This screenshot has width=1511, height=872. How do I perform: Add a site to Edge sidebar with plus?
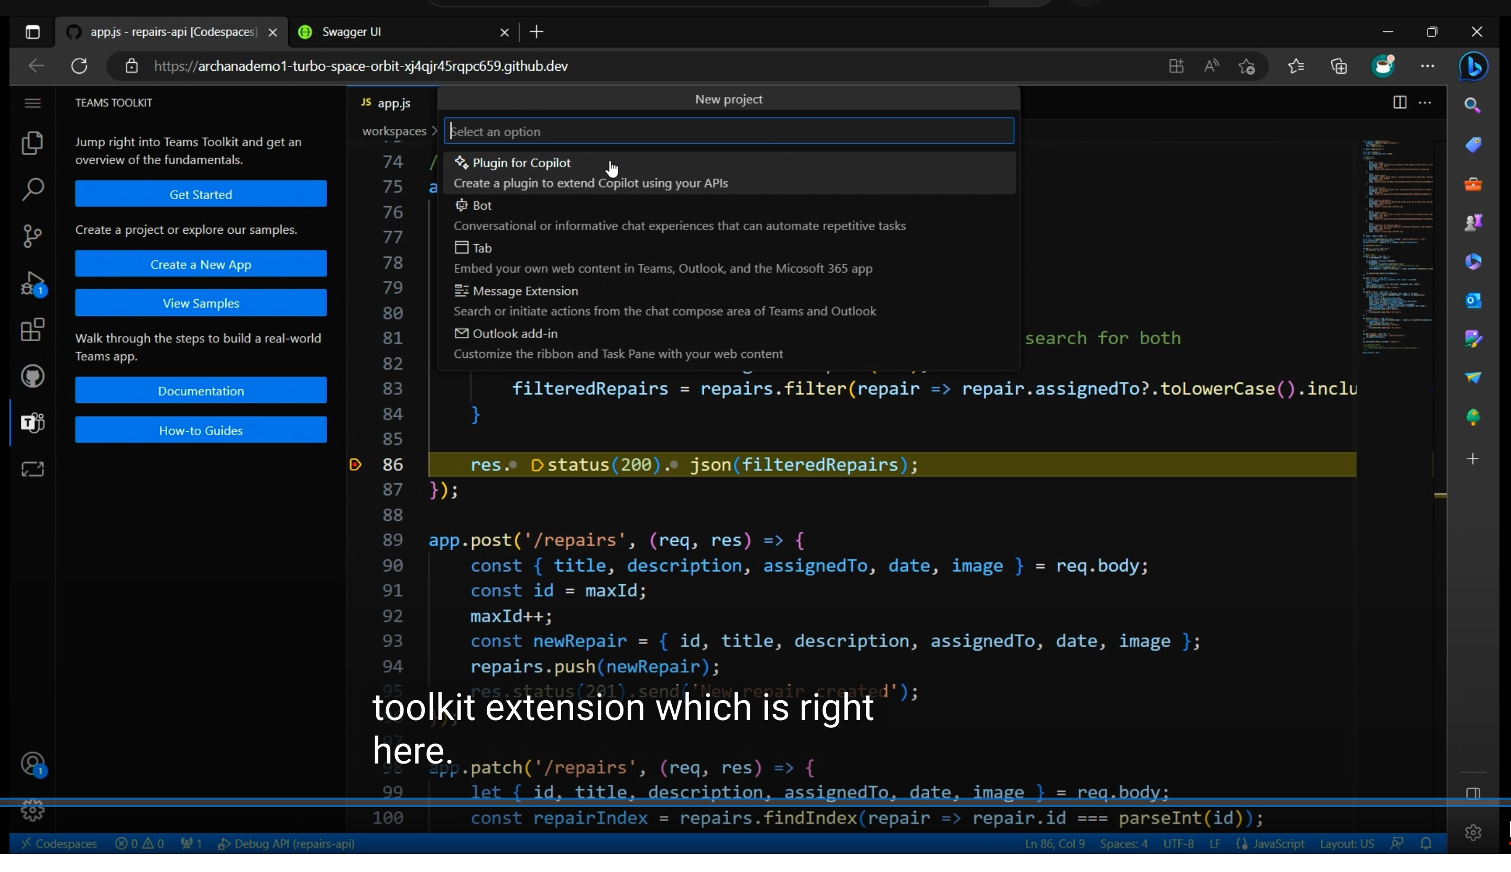click(1473, 460)
